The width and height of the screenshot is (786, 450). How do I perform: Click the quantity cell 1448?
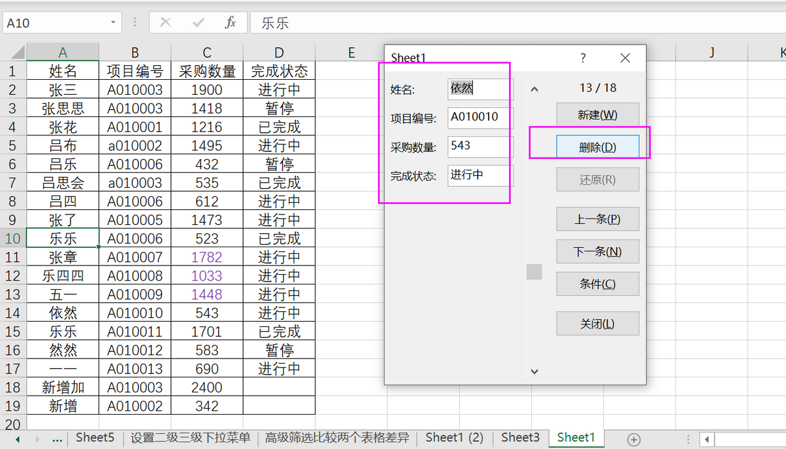pyautogui.click(x=207, y=294)
